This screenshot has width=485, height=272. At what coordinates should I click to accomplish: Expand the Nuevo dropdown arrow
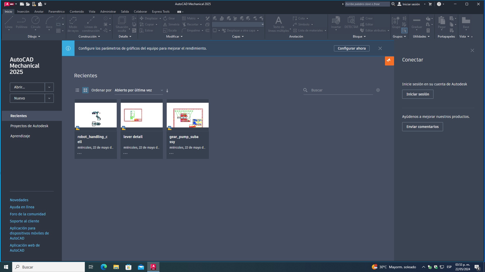[49, 98]
